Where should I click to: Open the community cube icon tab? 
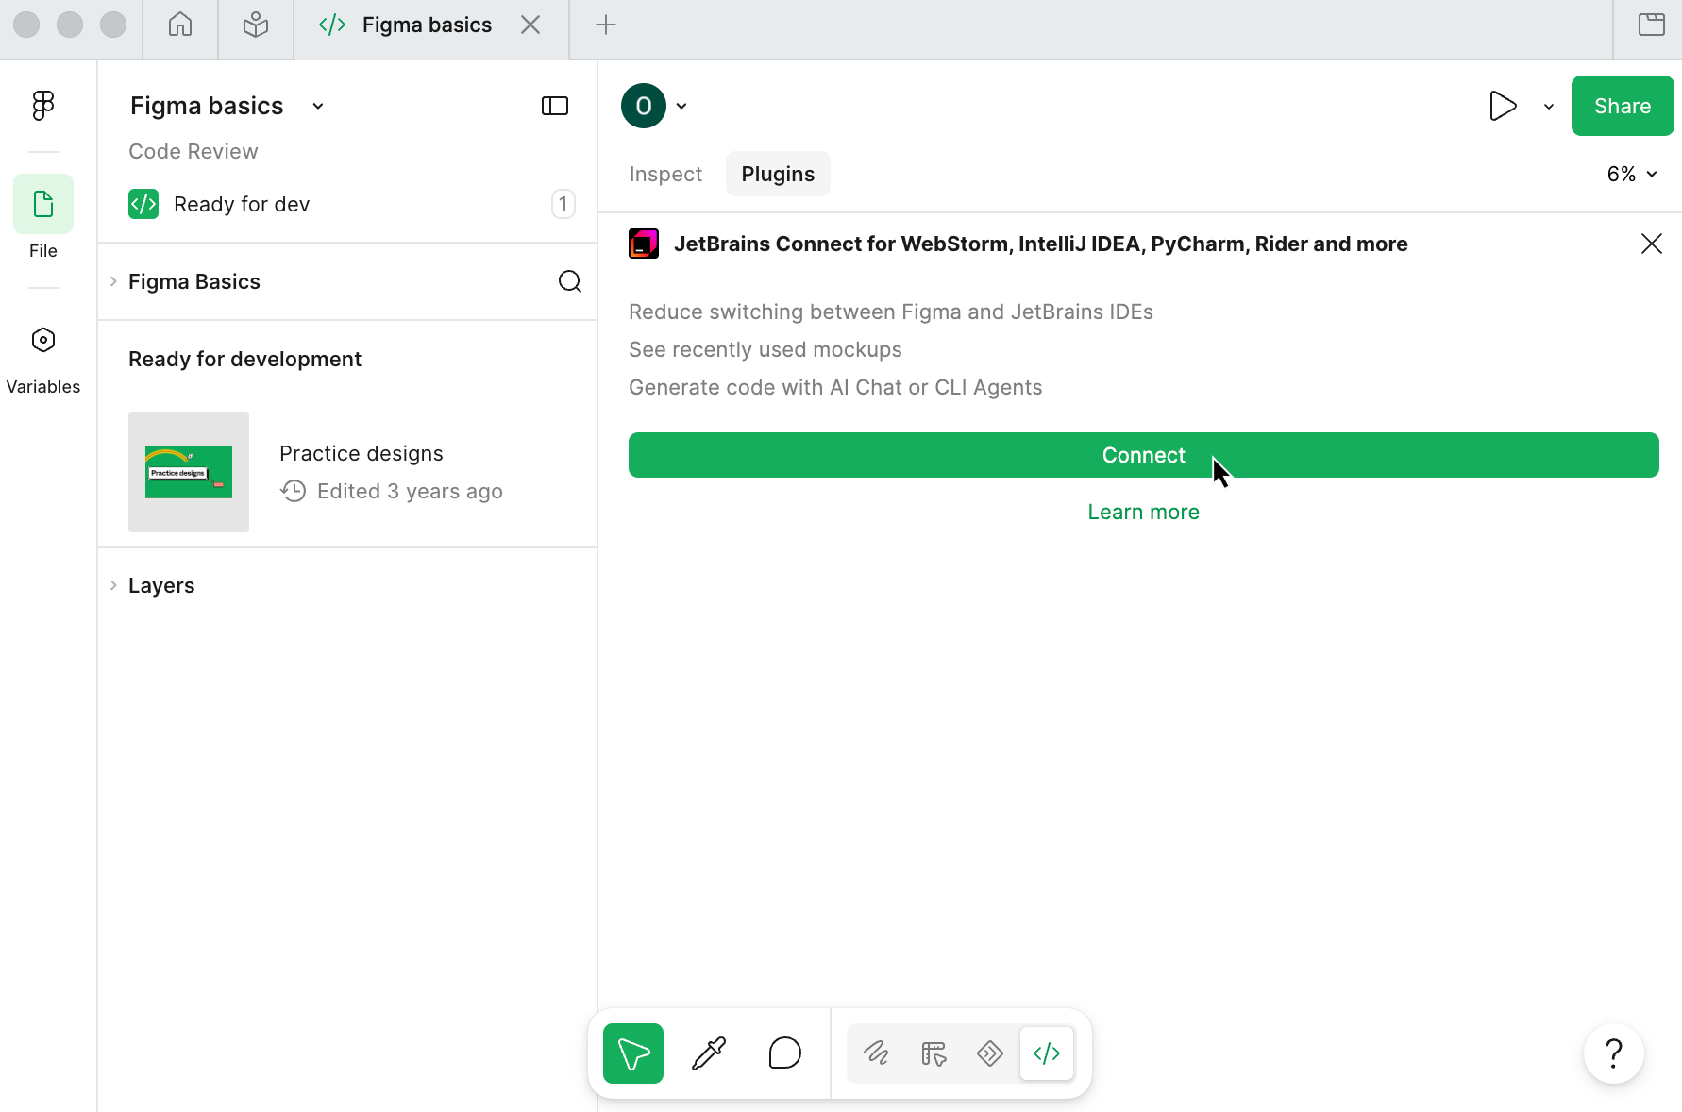click(x=256, y=25)
